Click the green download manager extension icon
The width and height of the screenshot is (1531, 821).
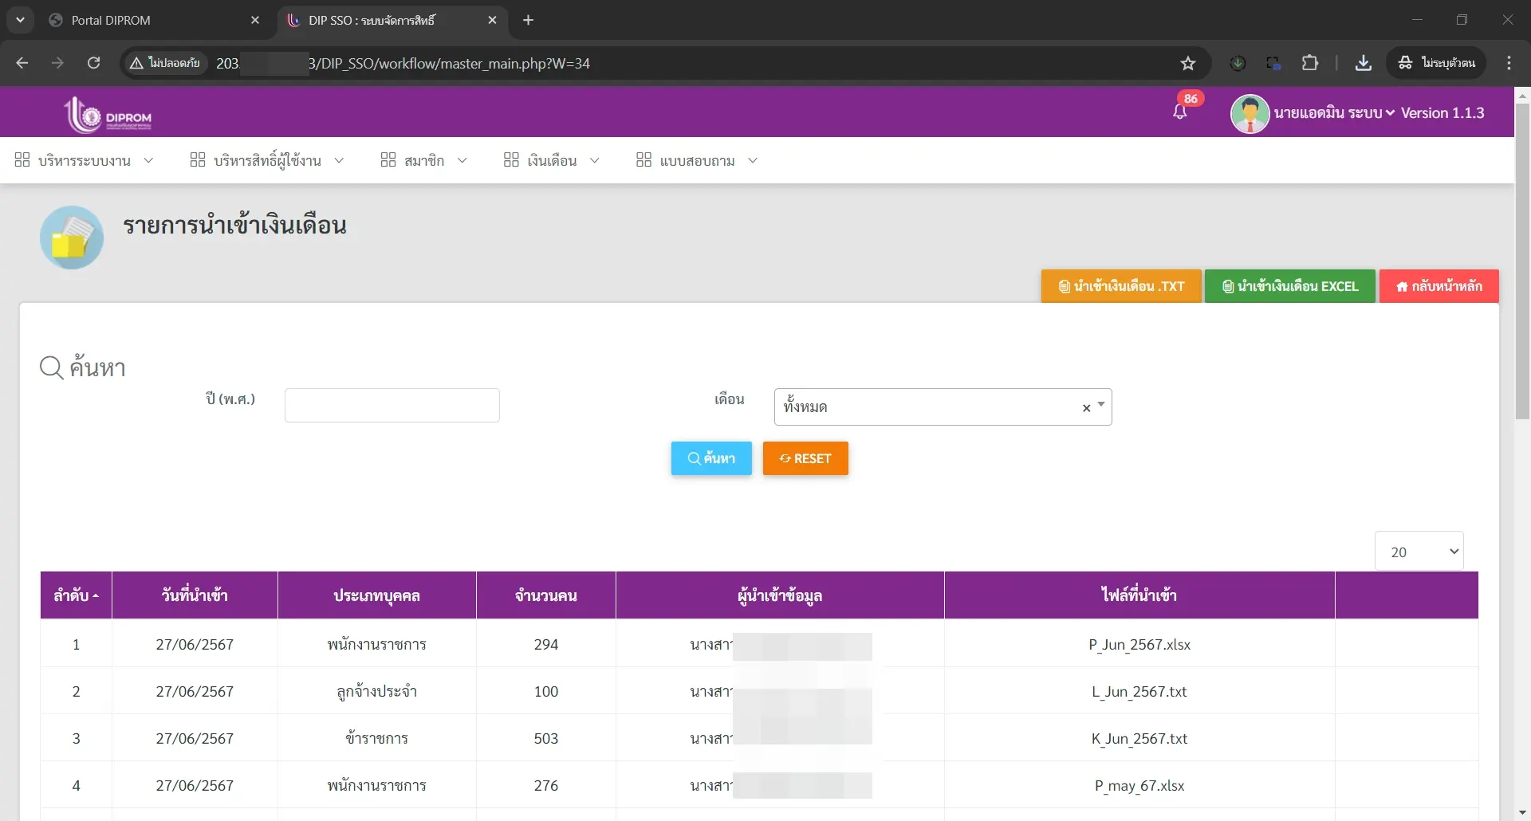(x=1238, y=63)
